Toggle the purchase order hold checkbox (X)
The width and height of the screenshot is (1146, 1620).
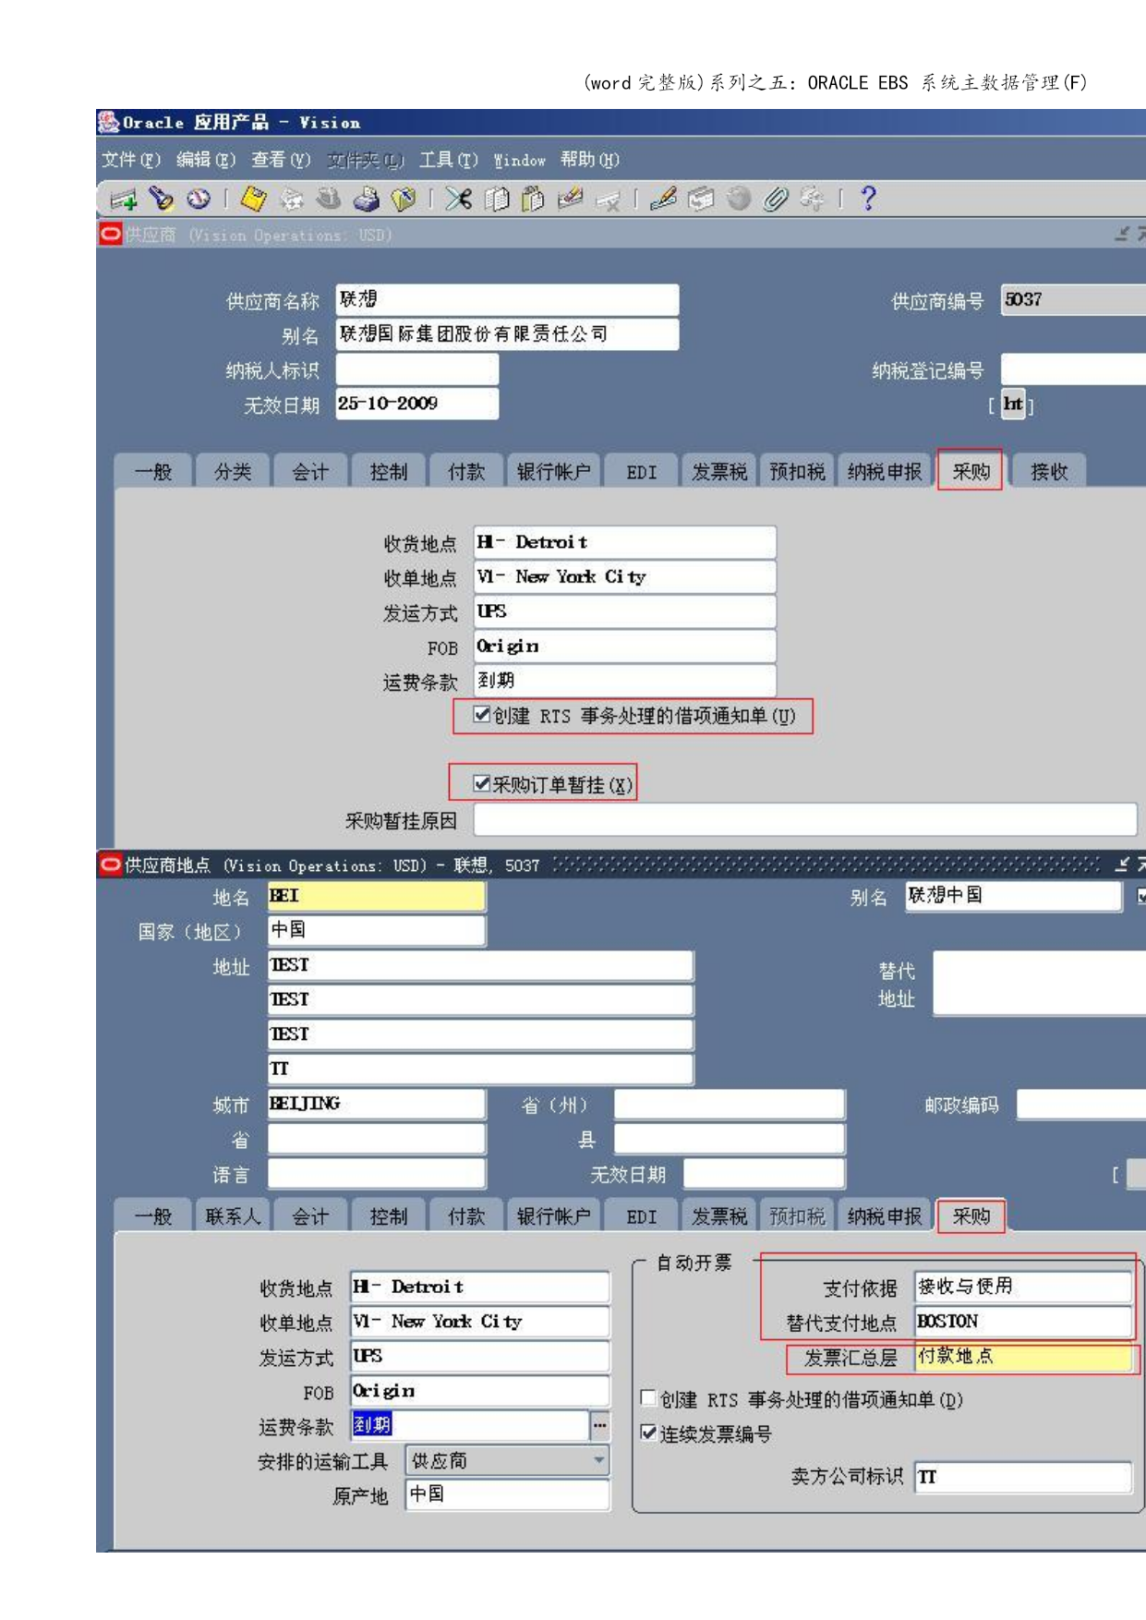(x=481, y=783)
